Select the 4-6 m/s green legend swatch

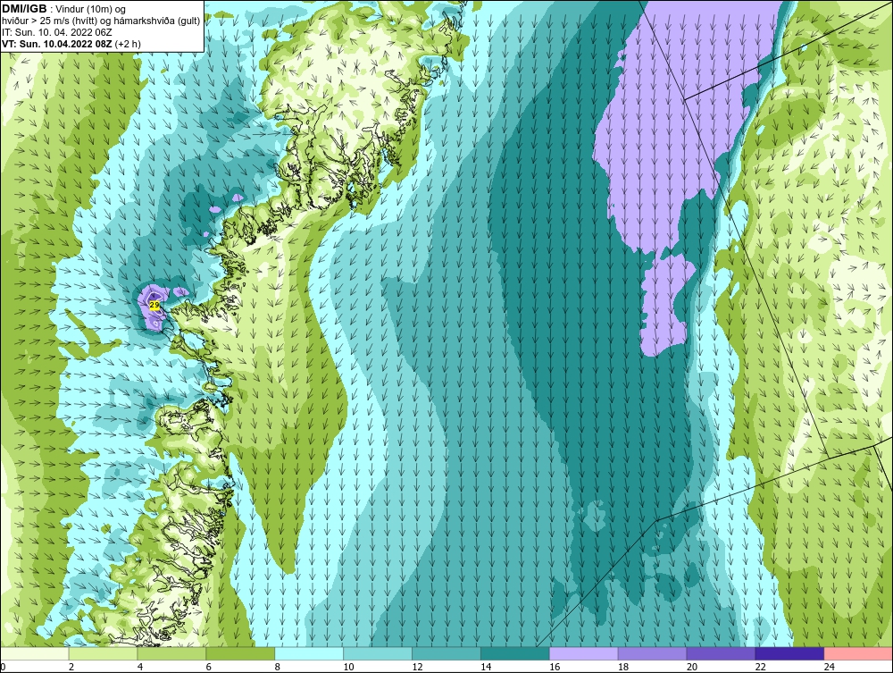tap(171, 653)
